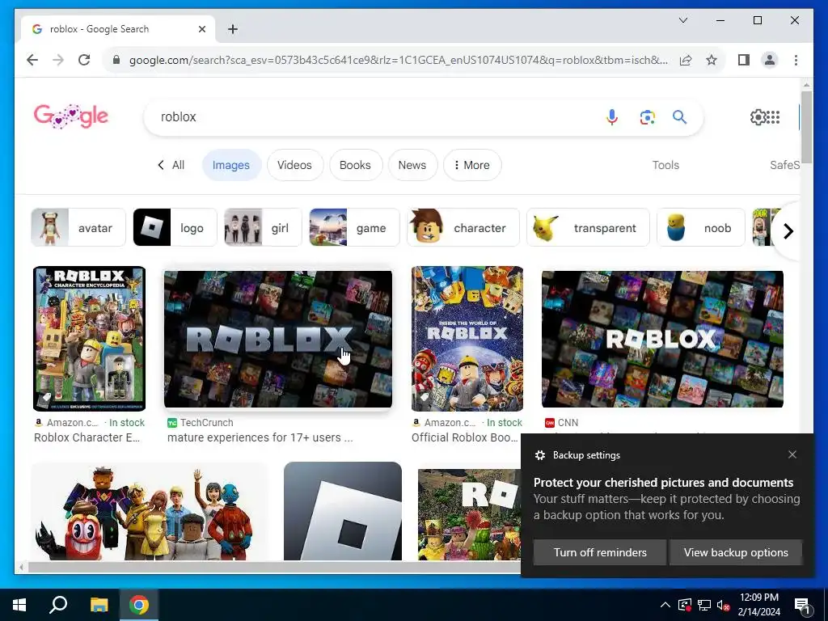This screenshot has height=621, width=828.
Task: Click the Chrome taskbar icon
Action: 139,605
